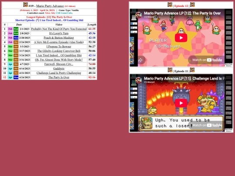Click the game icon right of Episode 11 heading
Image resolution: width=235 pixels, height=176 pixels.
[192, 70]
